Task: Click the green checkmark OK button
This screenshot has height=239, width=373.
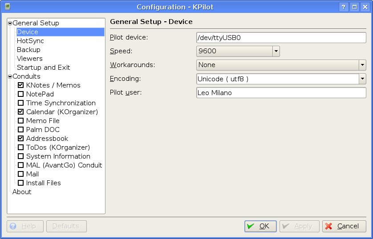Action: (x=260, y=226)
